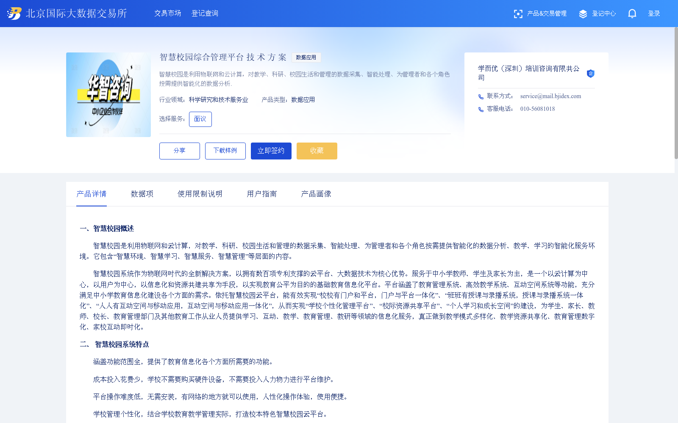Image resolution: width=678 pixels, height=423 pixels.
Task: Click the phone icon beside 客服电话
Action: tap(481, 110)
